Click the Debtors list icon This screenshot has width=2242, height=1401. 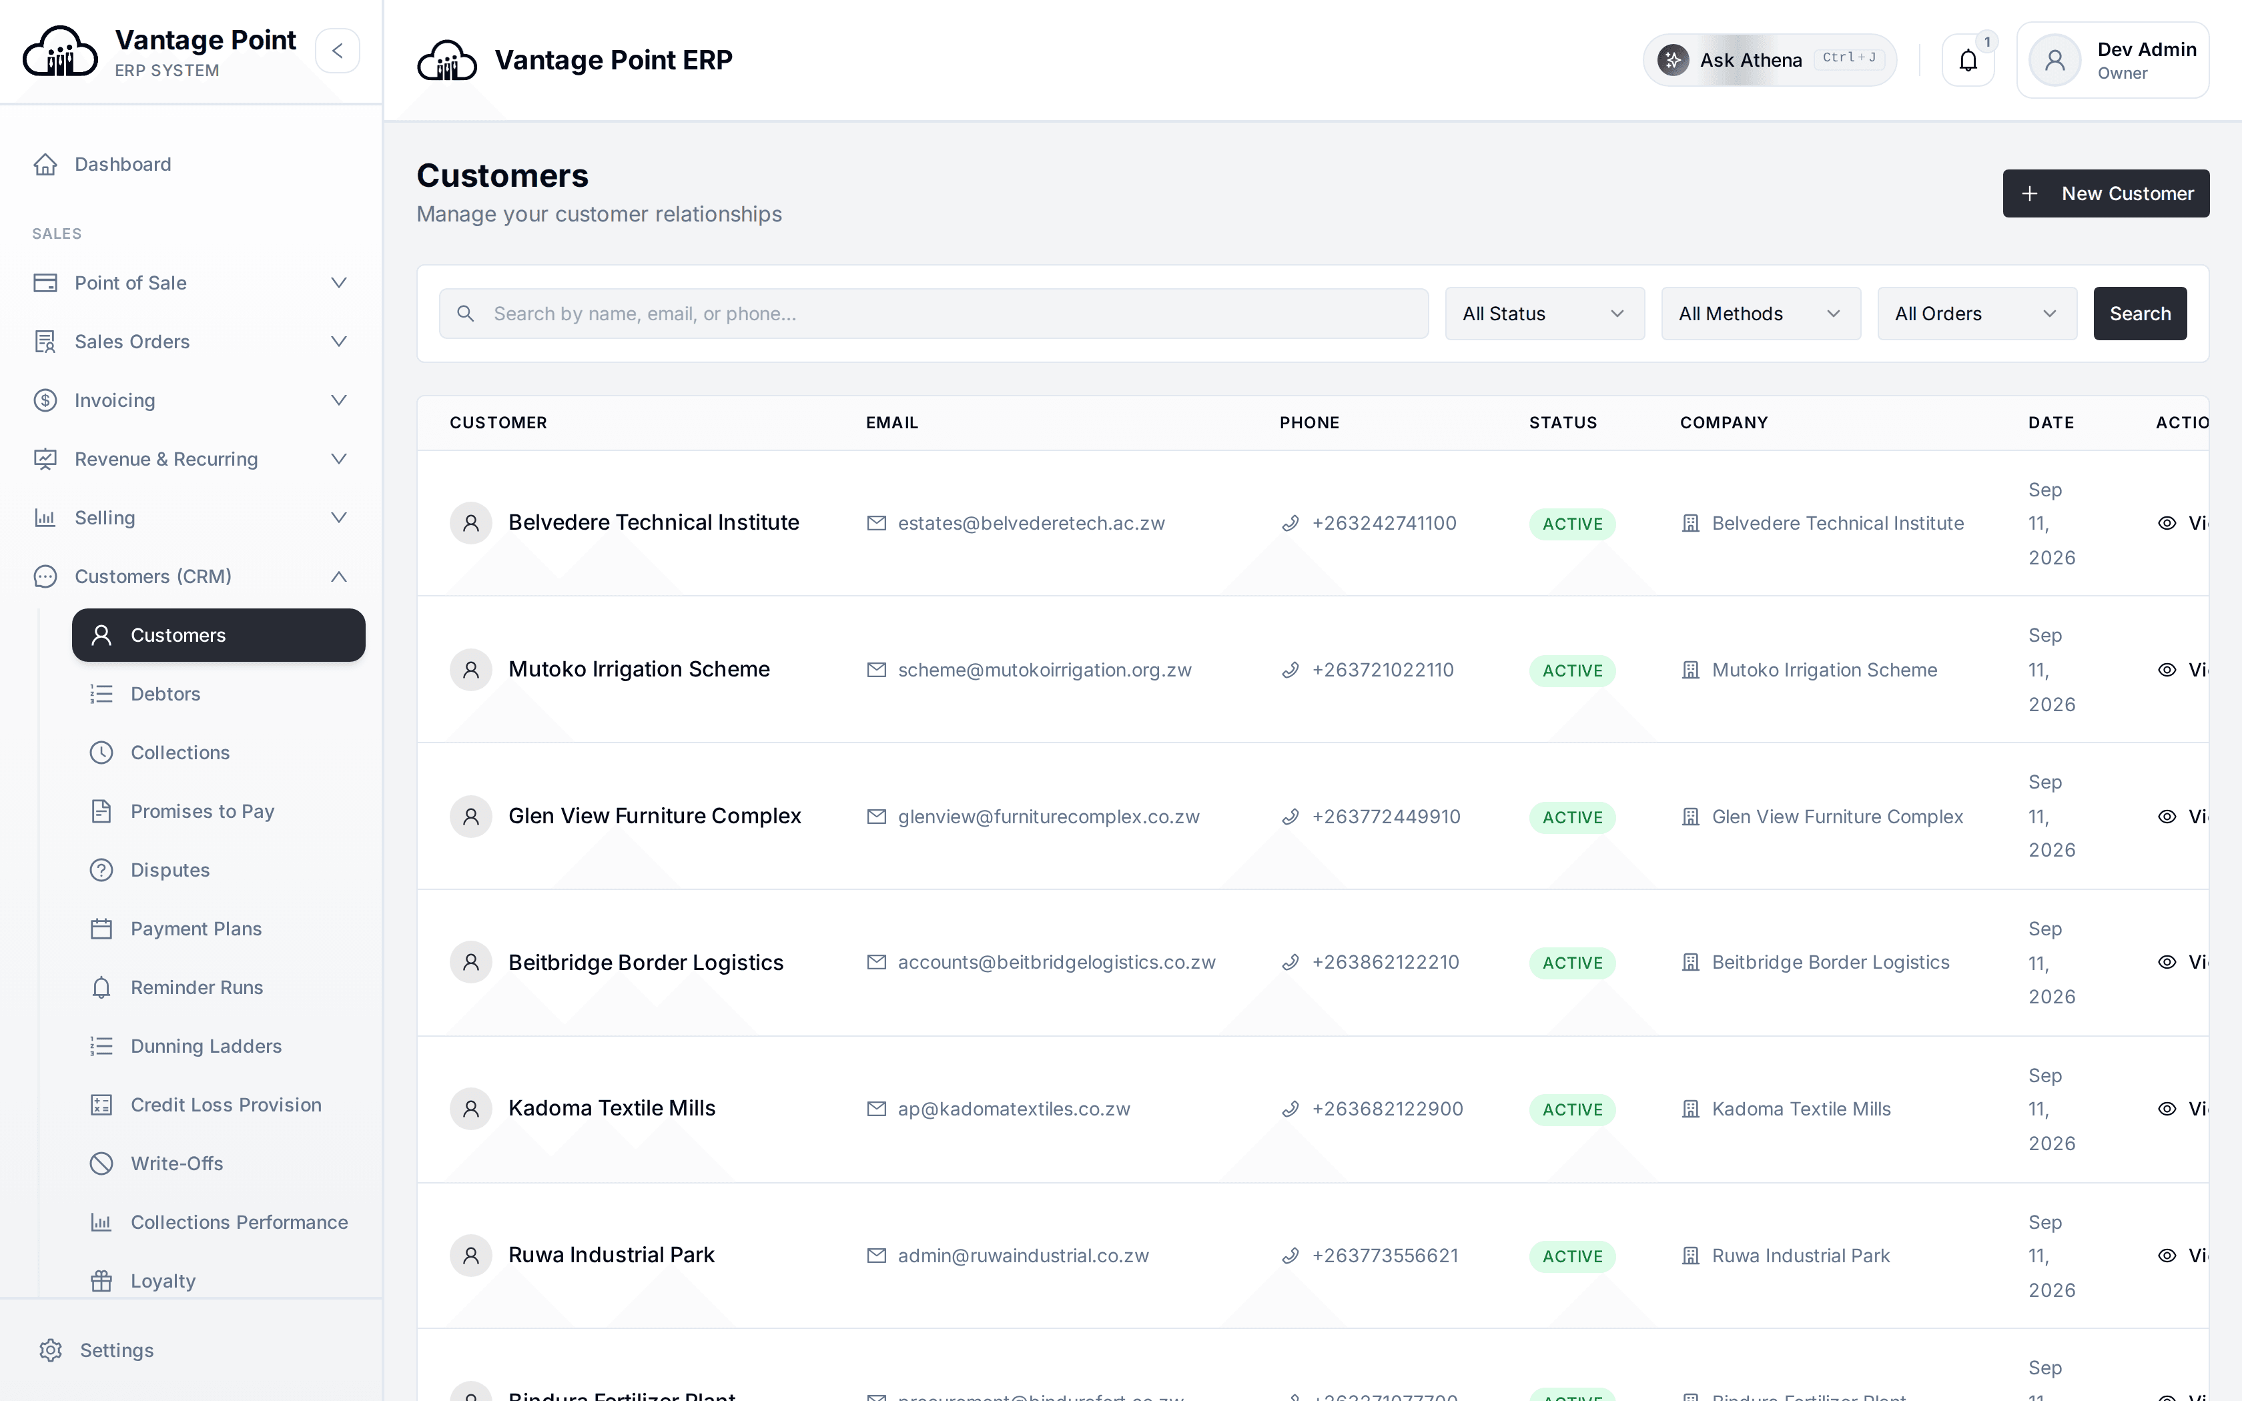tap(101, 694)
